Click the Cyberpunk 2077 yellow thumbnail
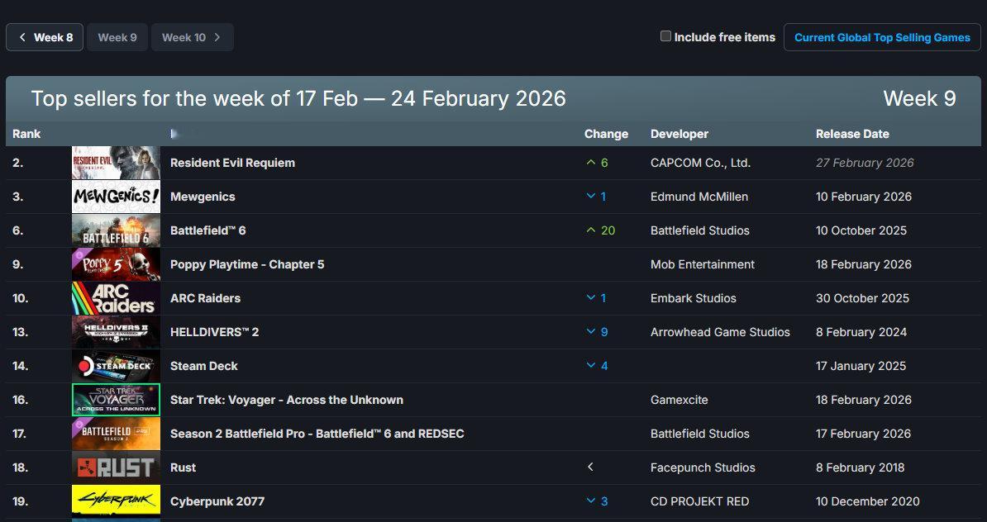Image resolution: width=987 pixels, height=522 pixels. point(116,501)
